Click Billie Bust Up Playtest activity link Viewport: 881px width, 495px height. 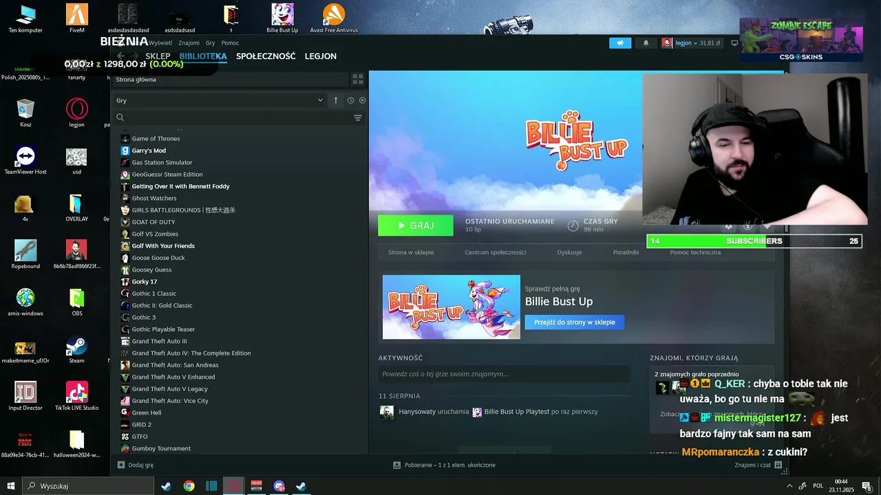(x=516, y=412)
